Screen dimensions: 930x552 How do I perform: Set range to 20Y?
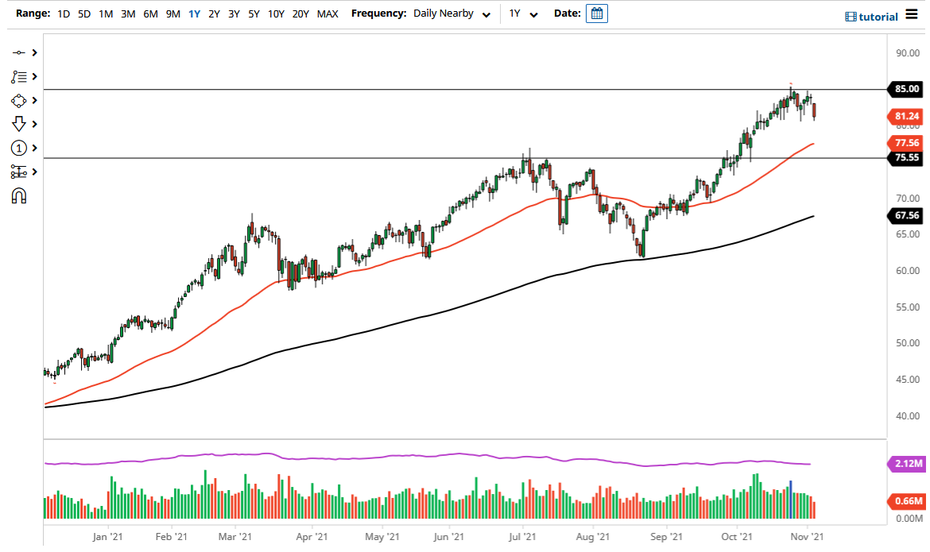300,14
